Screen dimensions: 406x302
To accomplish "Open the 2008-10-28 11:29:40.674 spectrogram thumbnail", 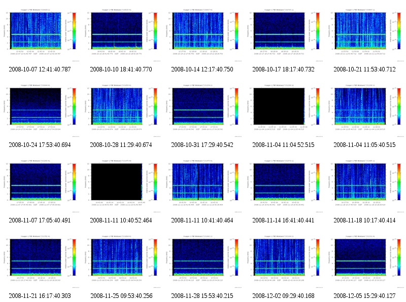I will point(121,110).
